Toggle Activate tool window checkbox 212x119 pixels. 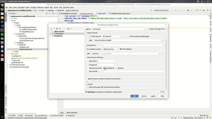(102, 87)
